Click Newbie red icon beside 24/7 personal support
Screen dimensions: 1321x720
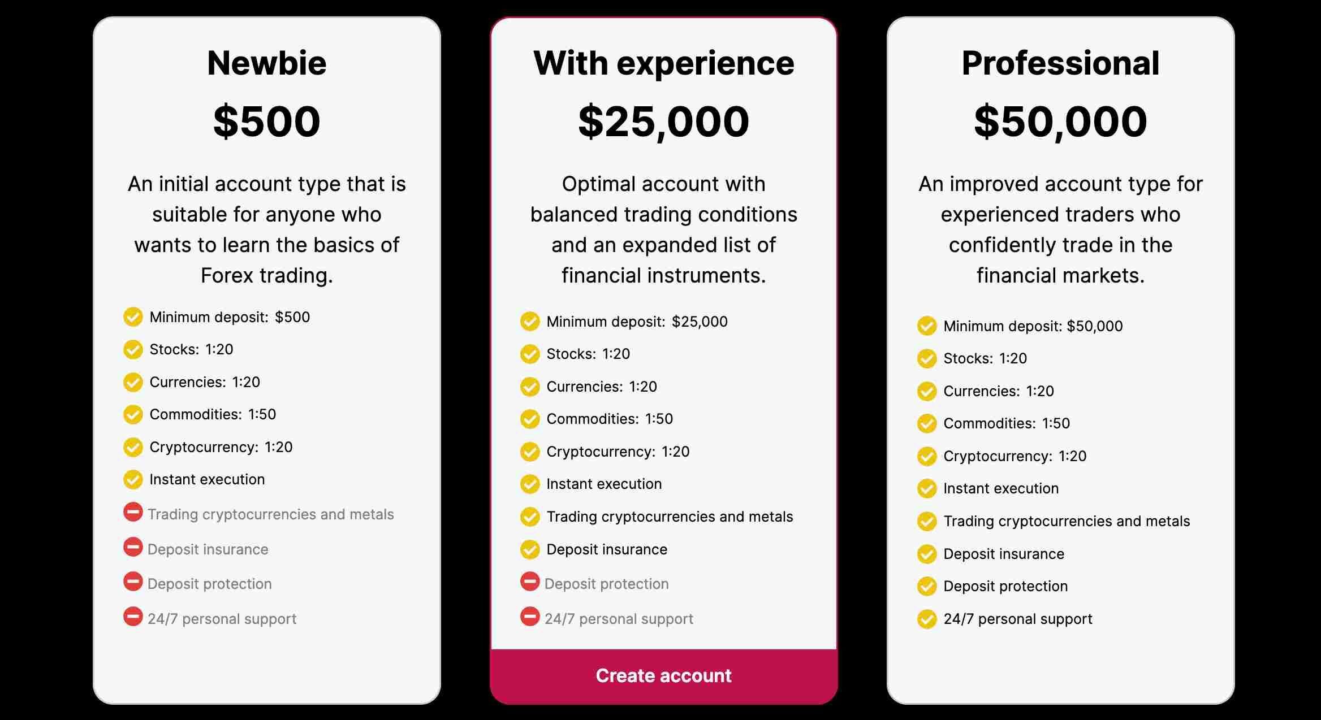pos(133,617)
